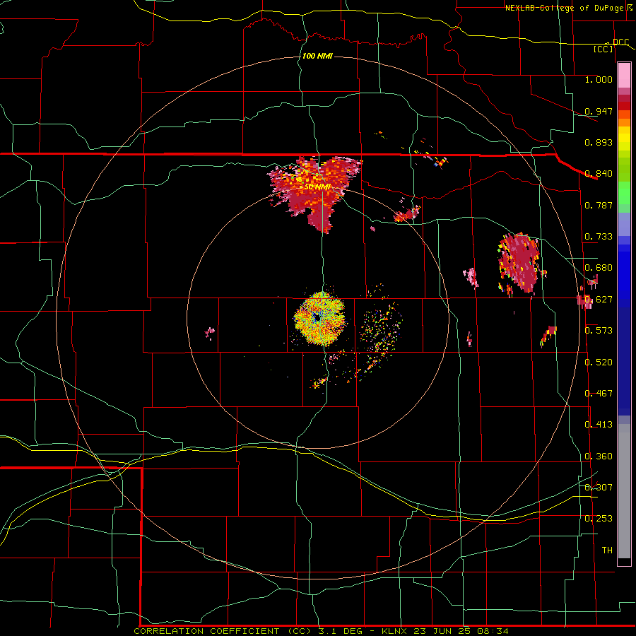Screen dimensions: 636x636
Task: Select the 0.947 scale value
Action: coord(599,111)
